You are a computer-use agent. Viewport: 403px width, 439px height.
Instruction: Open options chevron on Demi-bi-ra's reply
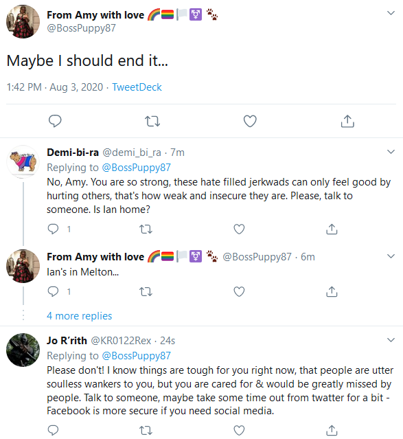click(x=391, y=152)
